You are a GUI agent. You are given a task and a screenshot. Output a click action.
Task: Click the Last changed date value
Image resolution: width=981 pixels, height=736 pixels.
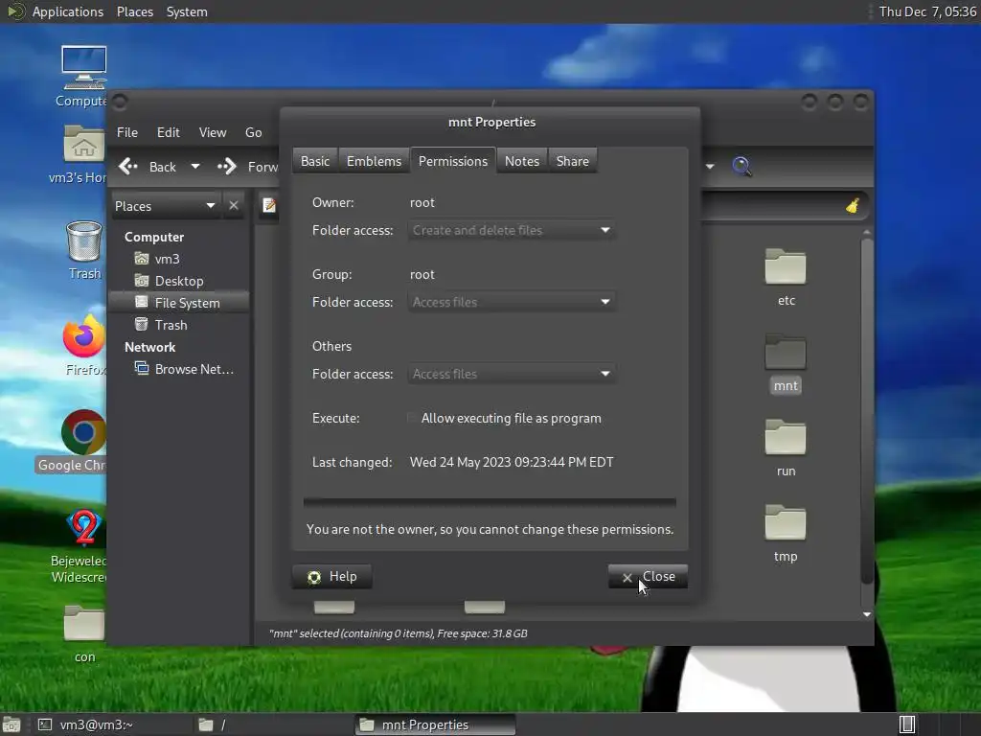[x=512, y=462]
